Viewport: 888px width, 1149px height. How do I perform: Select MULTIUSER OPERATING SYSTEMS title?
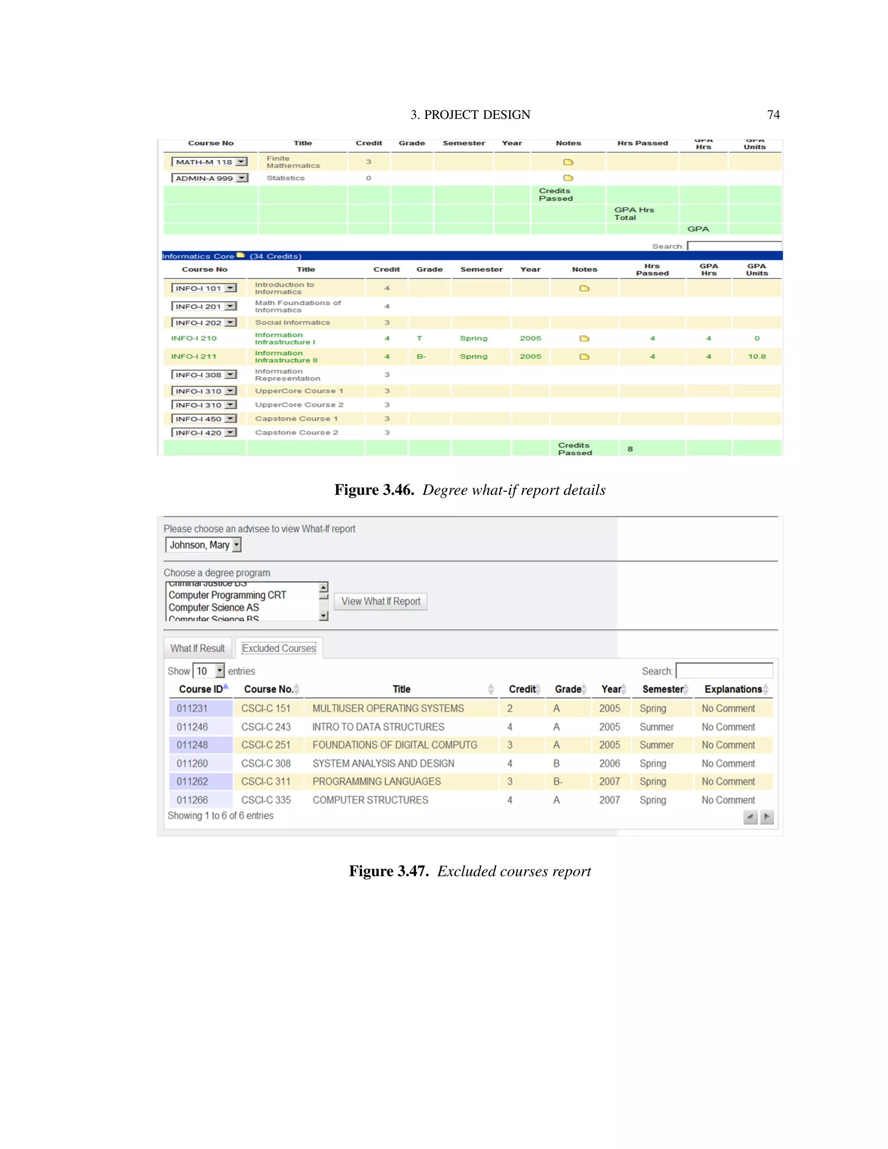pos(388,708)
